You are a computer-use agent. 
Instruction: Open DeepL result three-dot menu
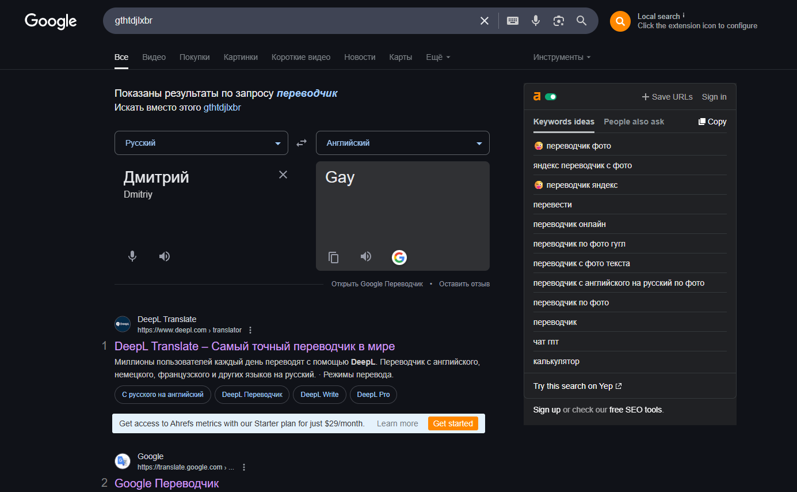250,330
